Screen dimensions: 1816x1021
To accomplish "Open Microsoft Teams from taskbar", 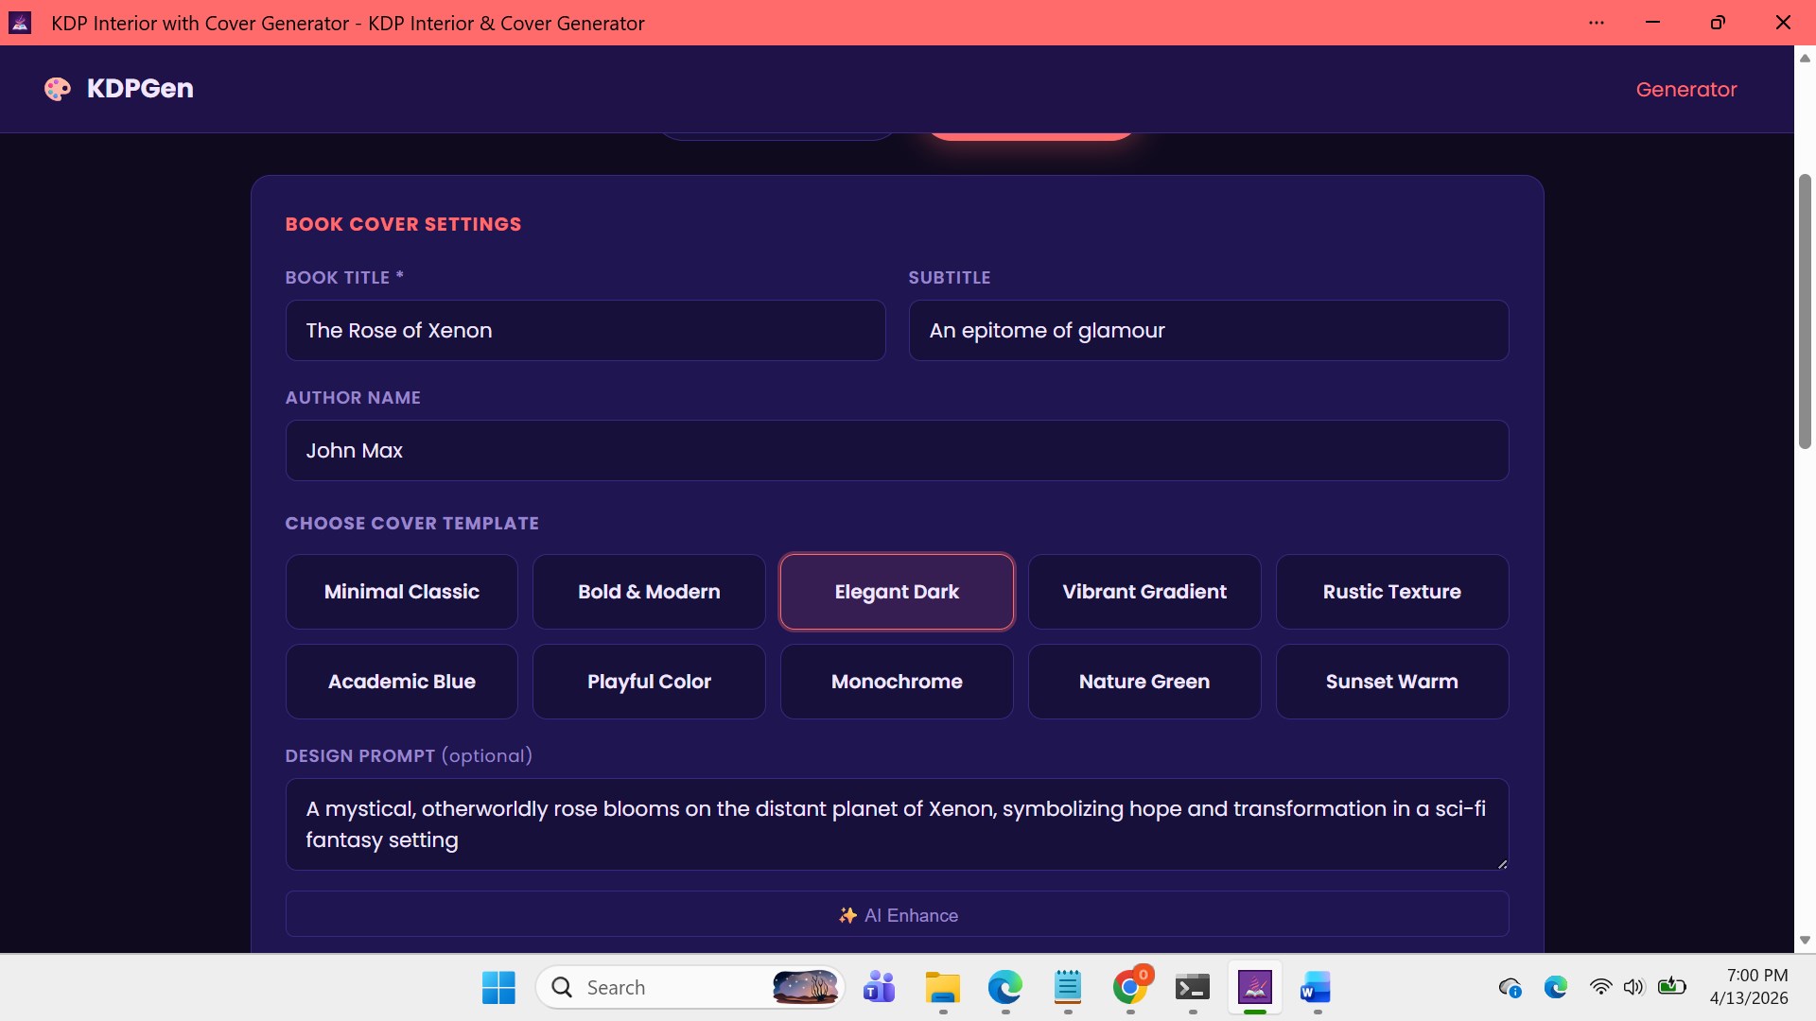I will 880,988.
